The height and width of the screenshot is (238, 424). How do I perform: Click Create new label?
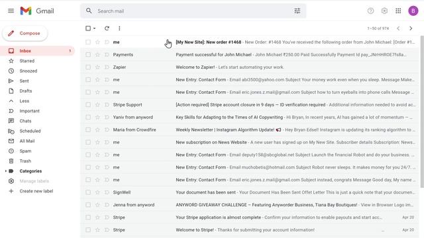36,191
